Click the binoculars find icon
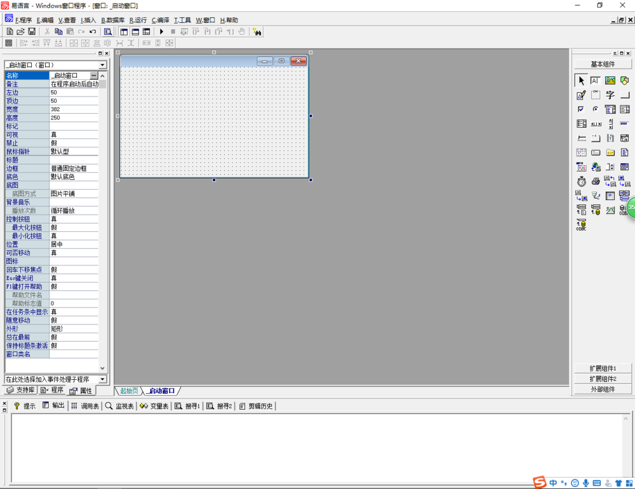 257,32
